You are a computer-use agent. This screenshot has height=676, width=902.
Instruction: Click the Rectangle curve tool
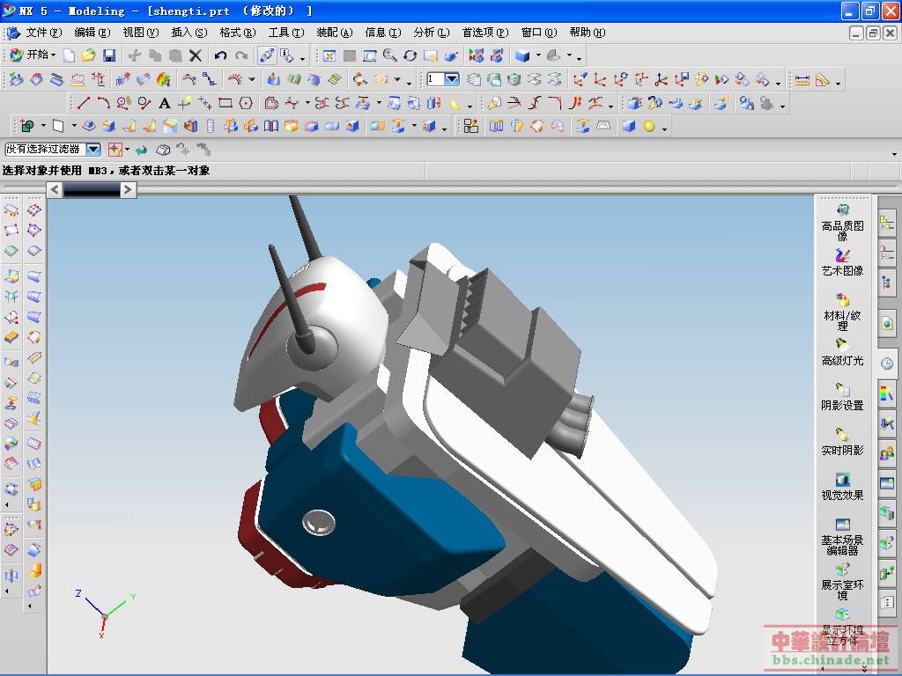pyautogui.click(x=225, y=103)
